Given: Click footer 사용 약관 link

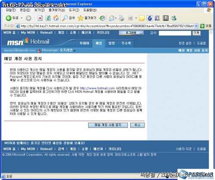Looking at the screenshot, I should 78,155.
